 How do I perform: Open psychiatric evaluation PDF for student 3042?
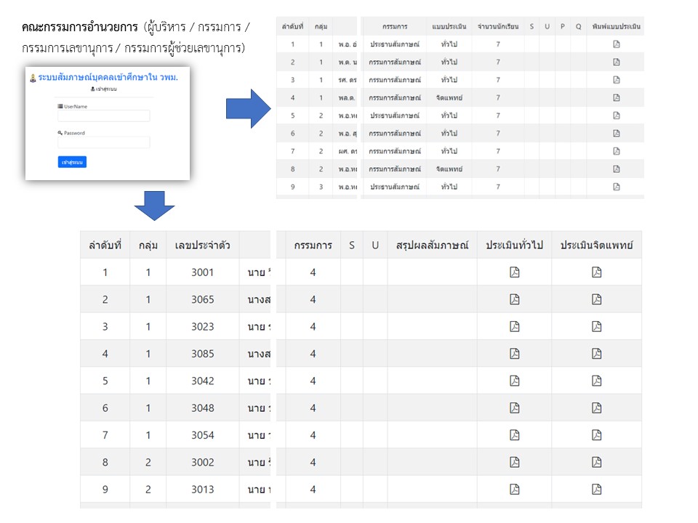click(x=596, y=381)
